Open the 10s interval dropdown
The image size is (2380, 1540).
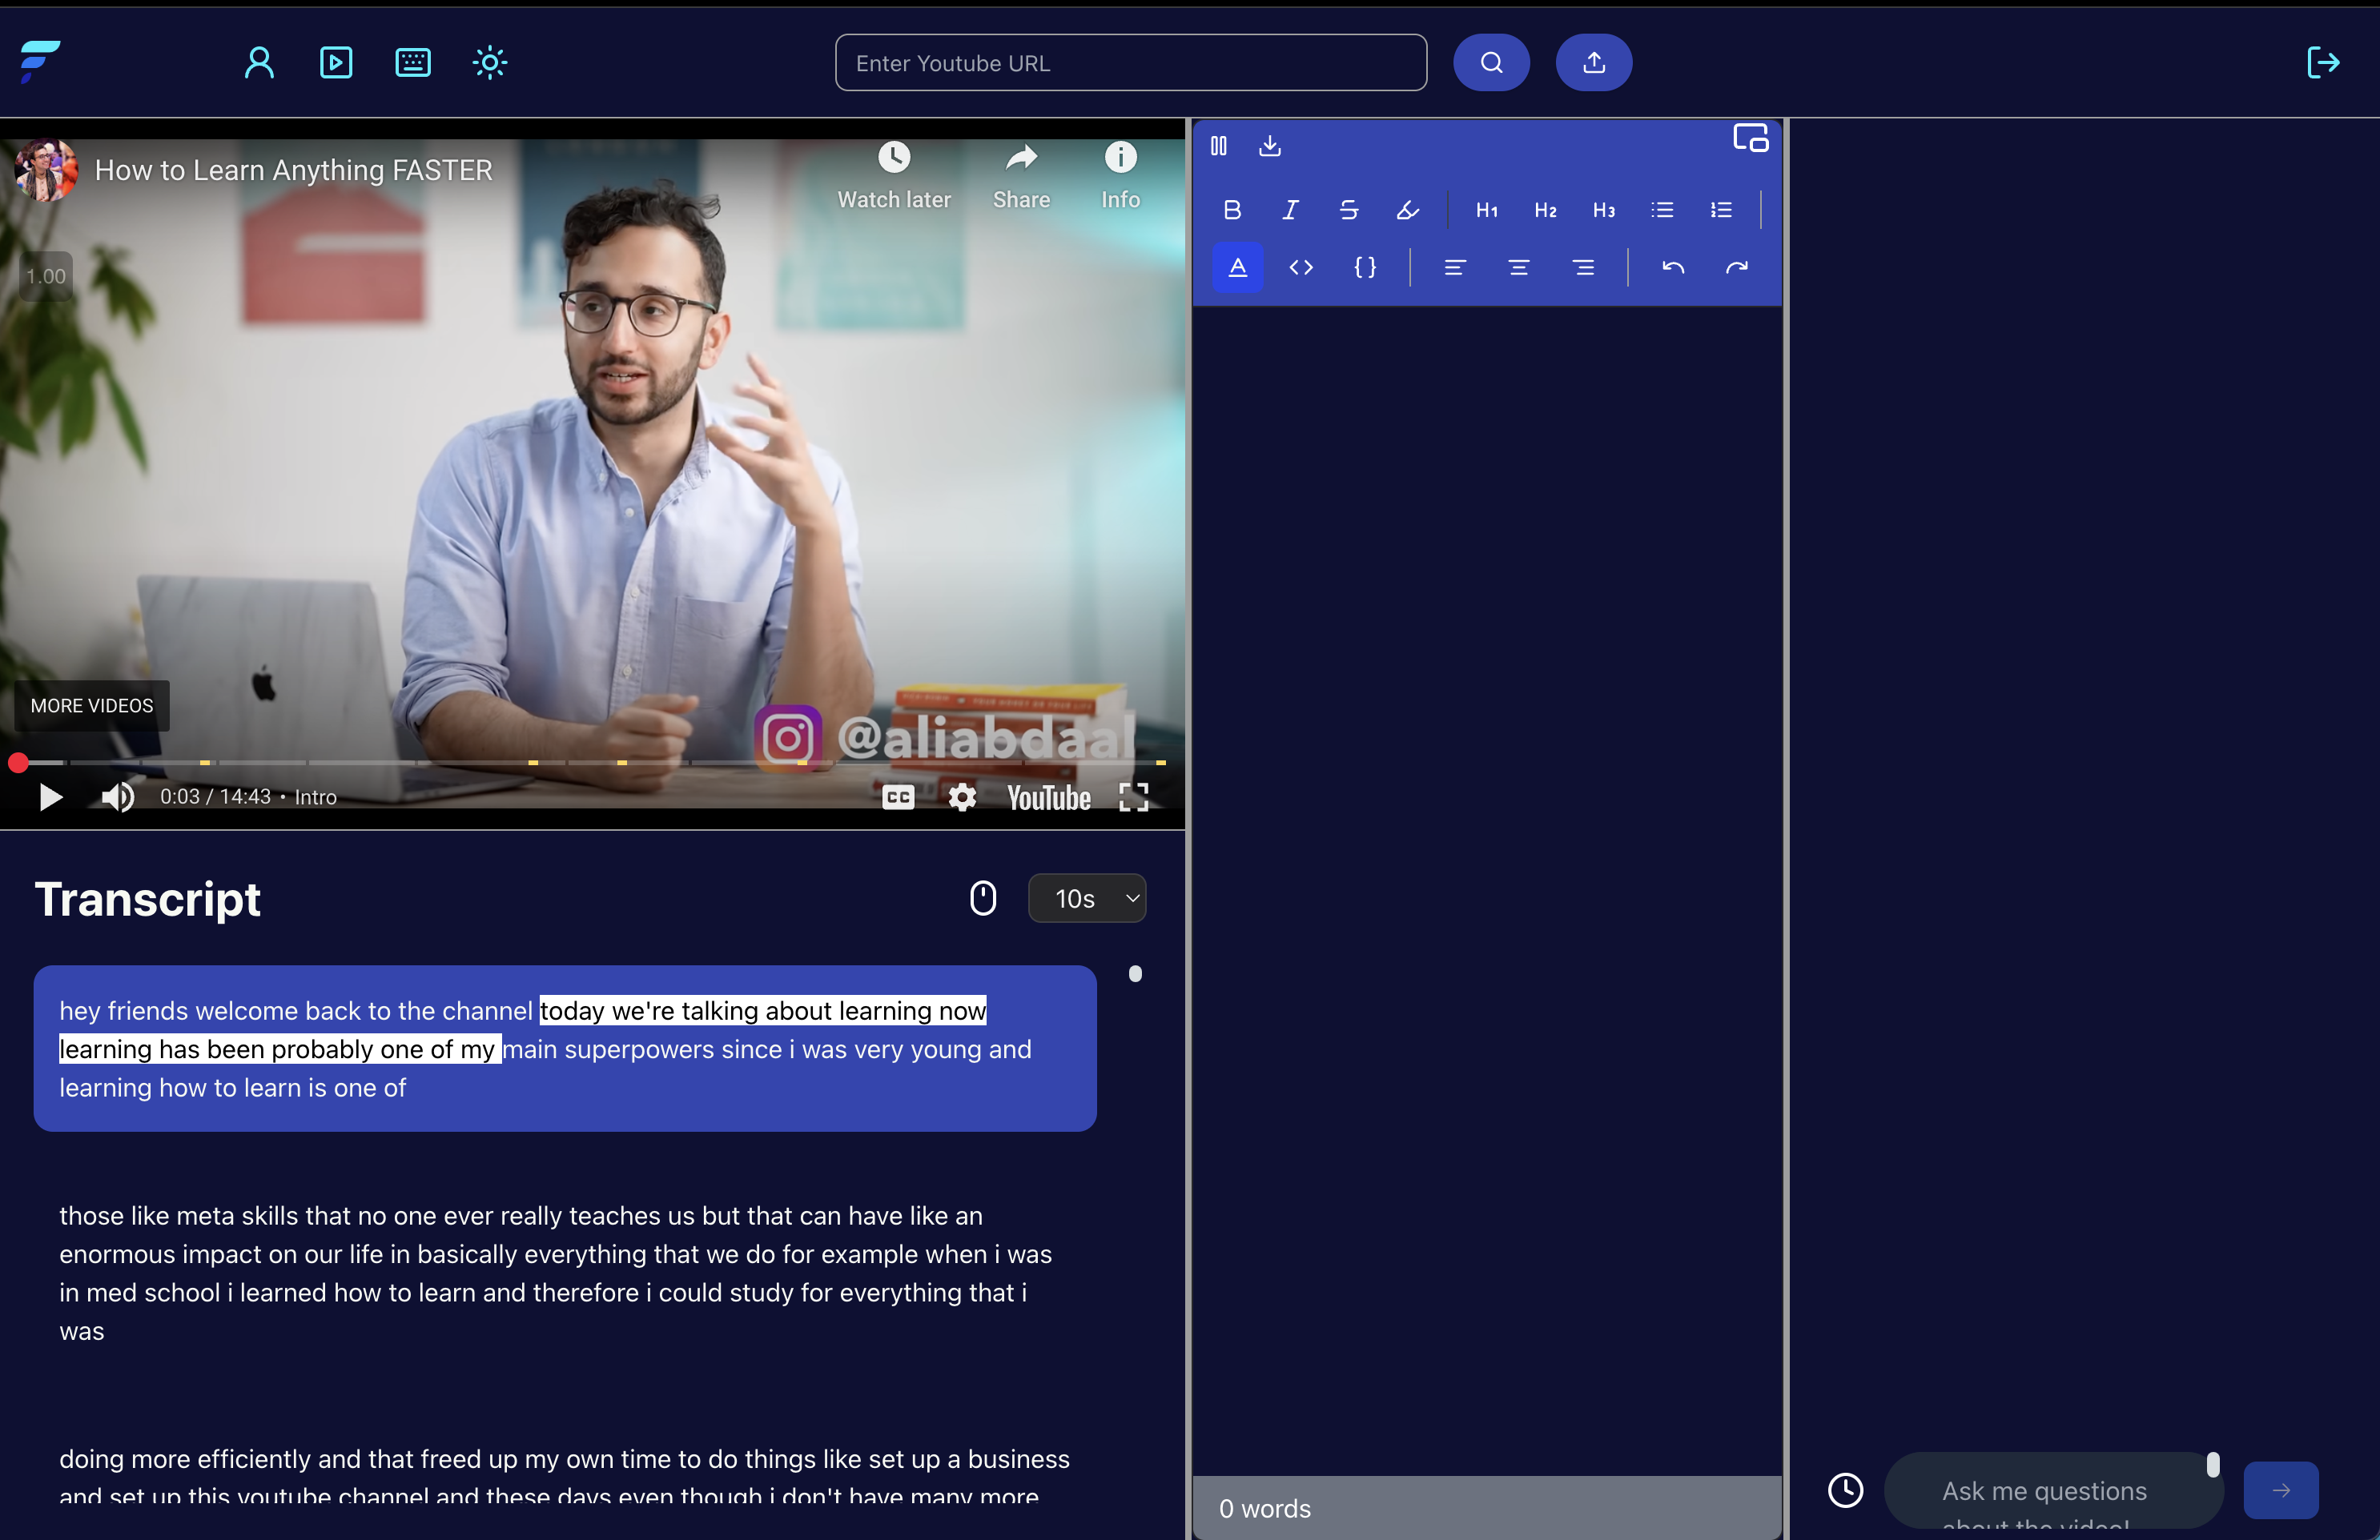1087,897
